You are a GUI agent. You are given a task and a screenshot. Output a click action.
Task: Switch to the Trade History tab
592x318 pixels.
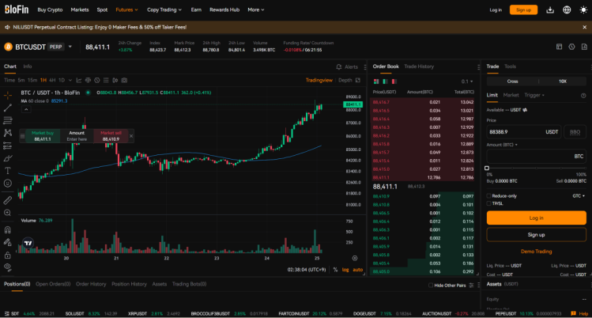point(419,66)
